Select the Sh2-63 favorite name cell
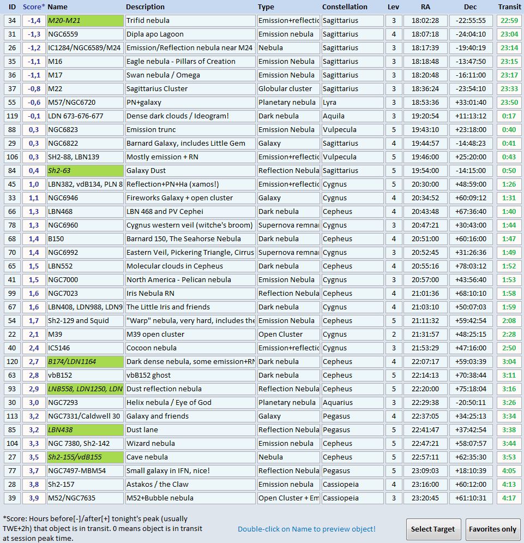Image resolution: width=524 pixels, height=543 pixels. pos(85,171)
